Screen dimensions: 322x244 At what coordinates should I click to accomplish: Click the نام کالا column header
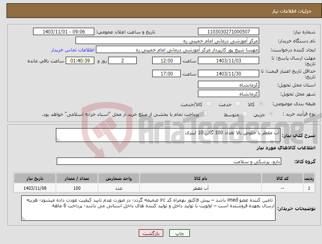(201, 178)
